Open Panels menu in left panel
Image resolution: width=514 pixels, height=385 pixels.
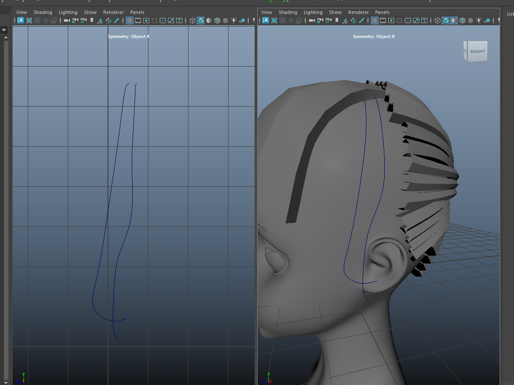[x=138, y=12]
